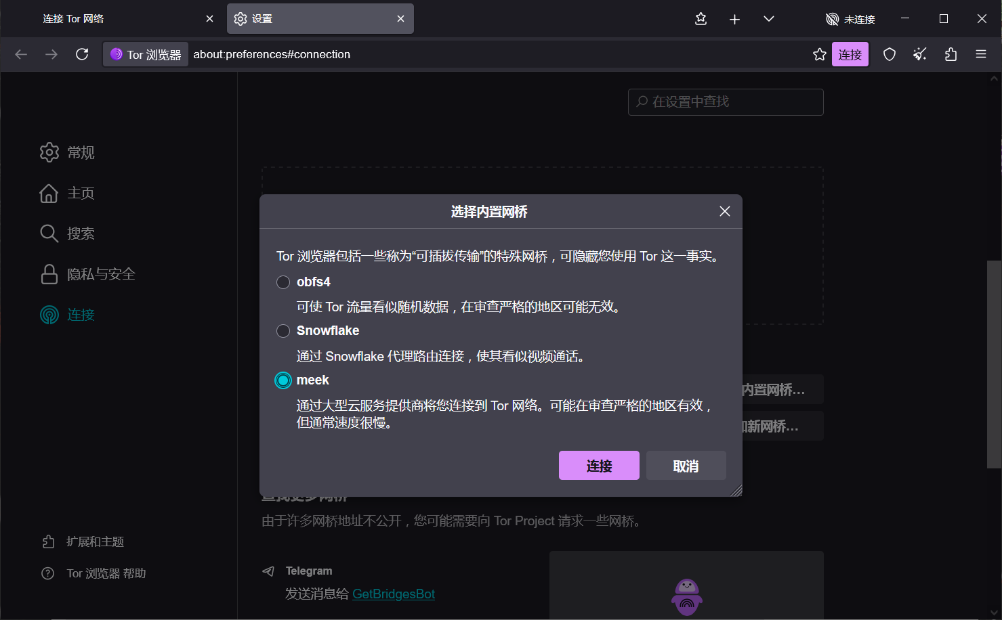The image size is (1002, 620).
Task: Select the Snowflake bridge option
Action: (x=283, y=331)
